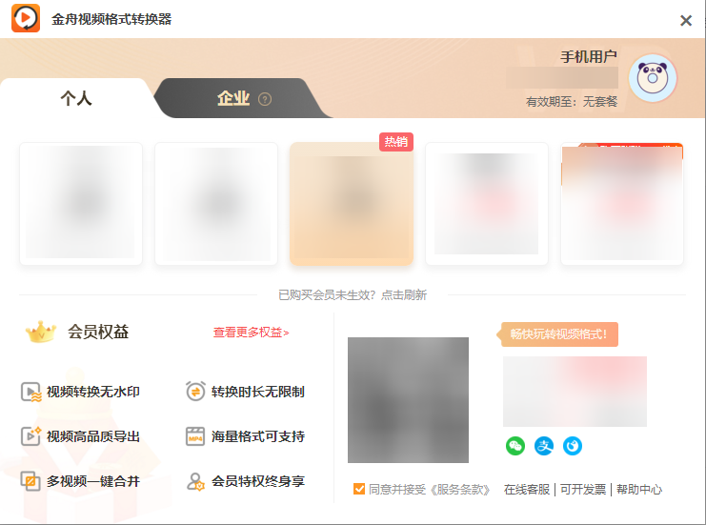706x525 pixels.
Task: Click the 海量格式可支持 label
Action: point(258,436)
